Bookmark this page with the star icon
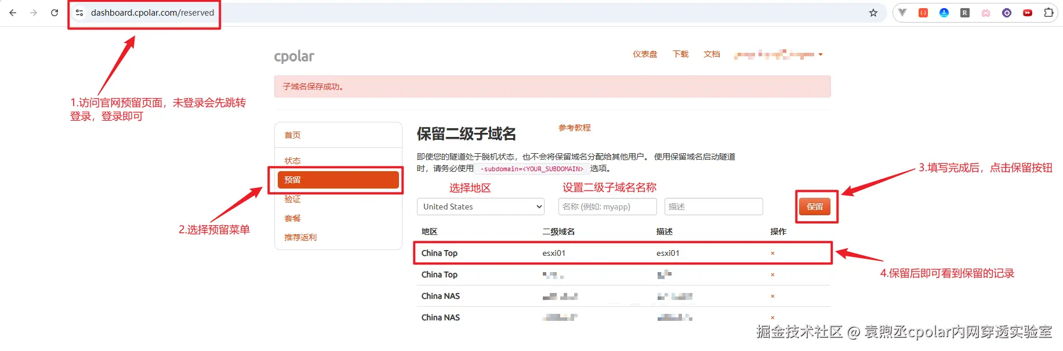Viewport: 1063px width, 351px height. [873, 13]
